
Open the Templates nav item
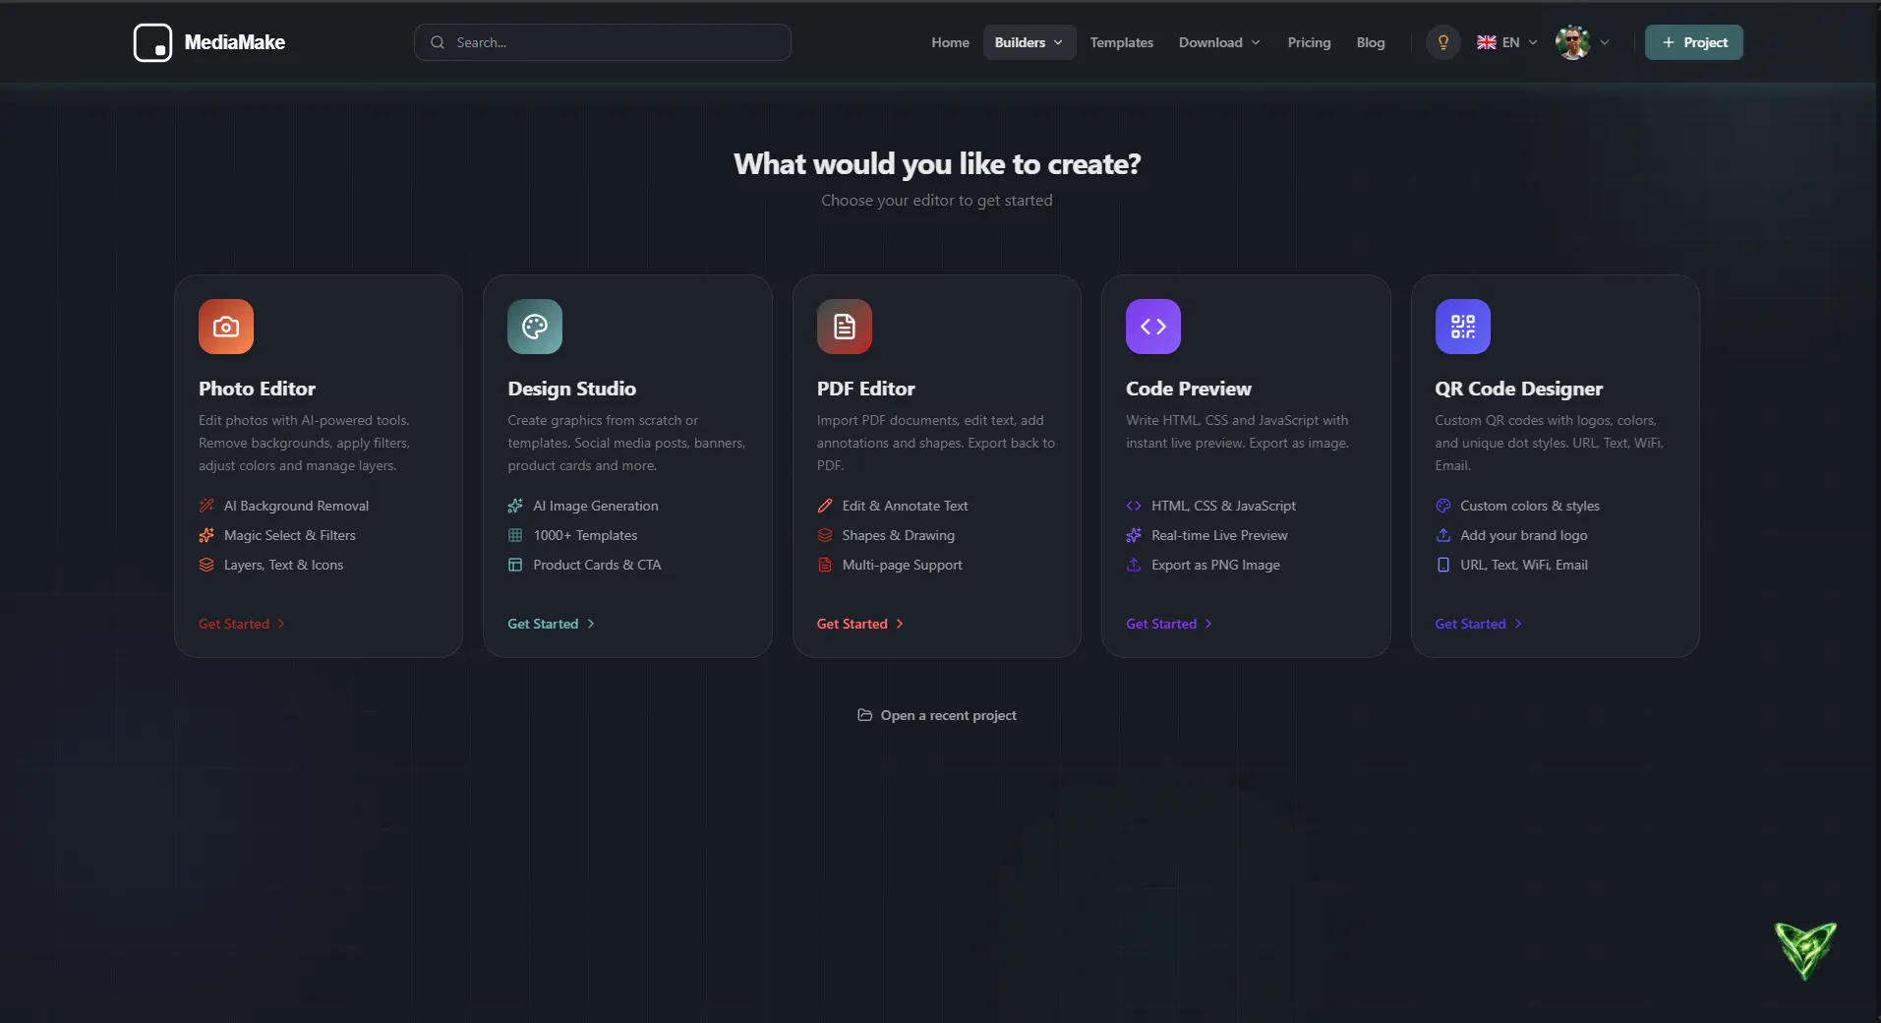click(1121, 42)
